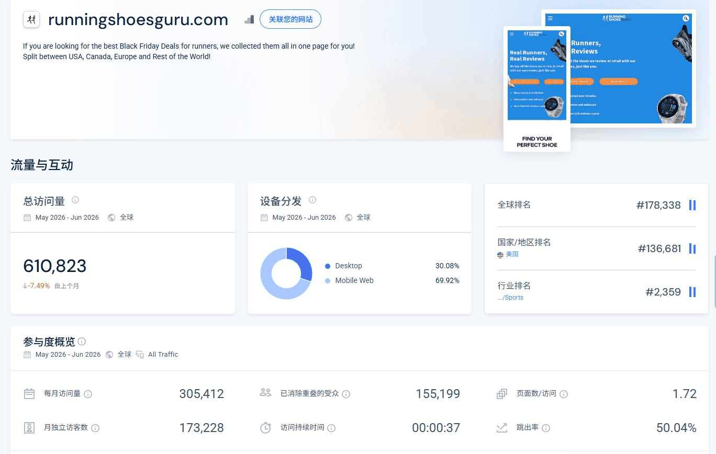
Task: Click the industry rank #2,359
Action: [x=663, y=292]
